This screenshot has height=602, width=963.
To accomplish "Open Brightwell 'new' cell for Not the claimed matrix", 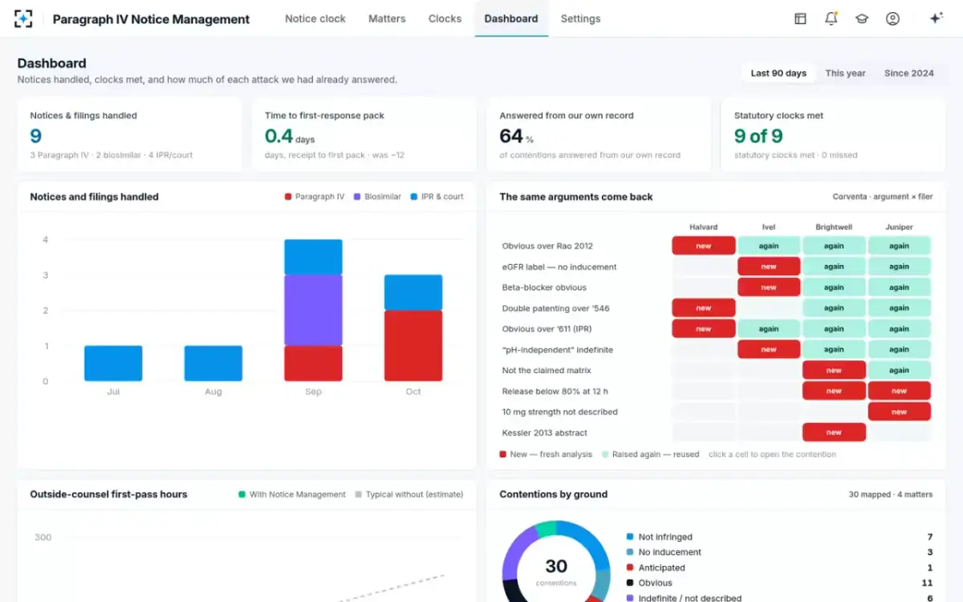I will click(x=834, y=370).
